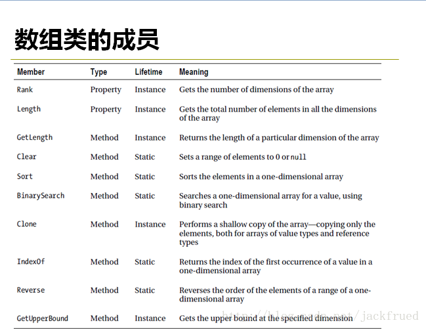This screenshot has height=329, width=426.
Task: Select the Length member name
Action: point(29,109)
